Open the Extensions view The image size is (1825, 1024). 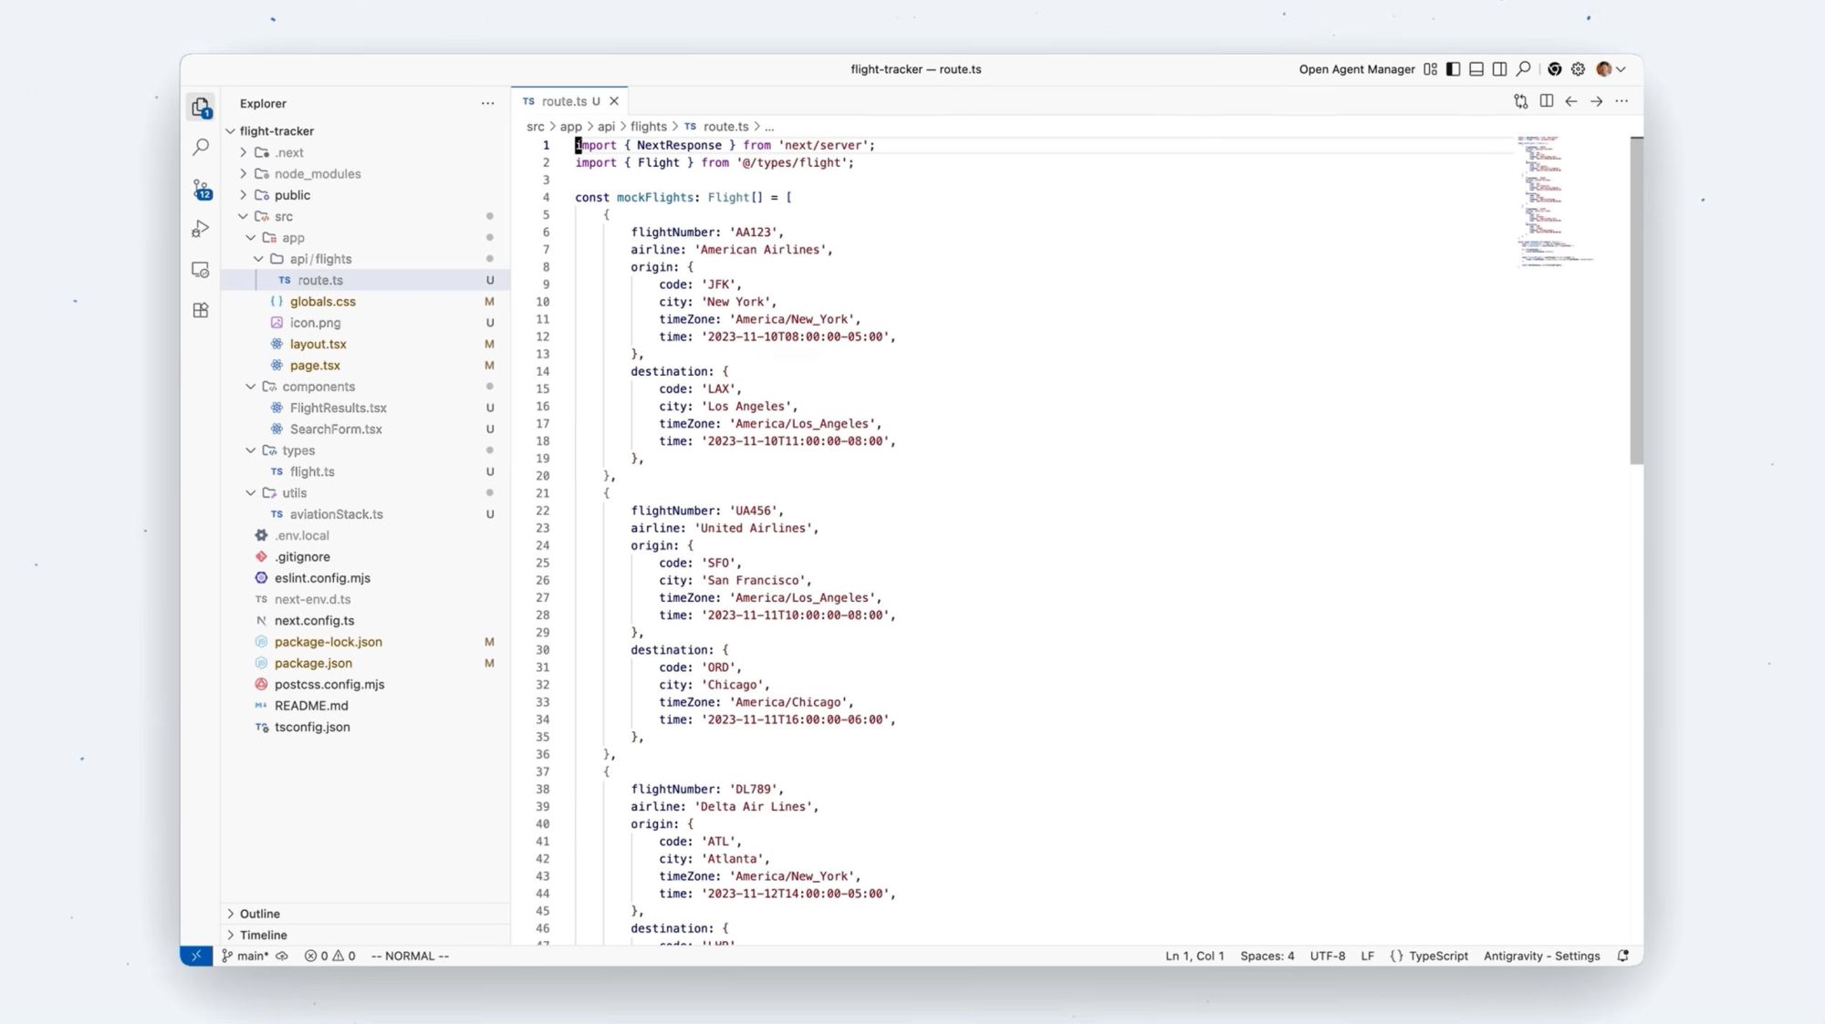(x=201, y=311)
